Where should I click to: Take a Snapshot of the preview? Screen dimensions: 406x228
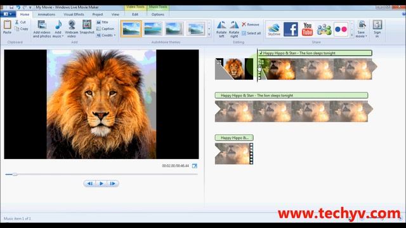[x=87, y=27]
